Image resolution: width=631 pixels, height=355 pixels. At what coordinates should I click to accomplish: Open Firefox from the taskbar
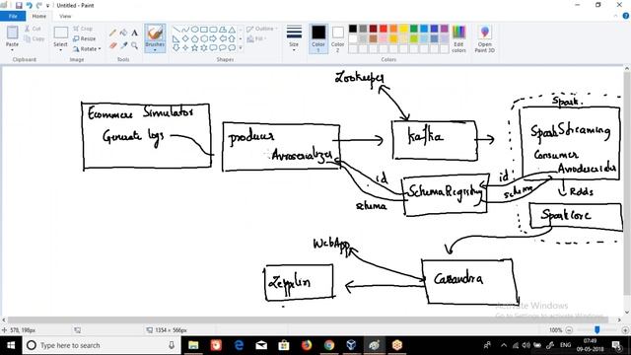307,345
